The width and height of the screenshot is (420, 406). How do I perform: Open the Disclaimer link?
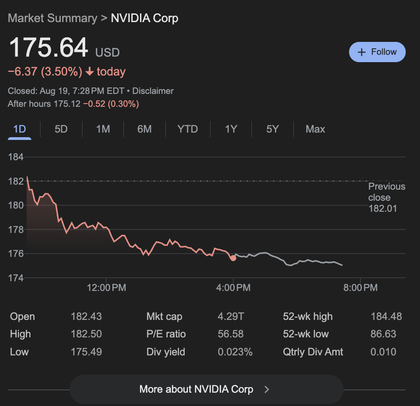[153, 91]
